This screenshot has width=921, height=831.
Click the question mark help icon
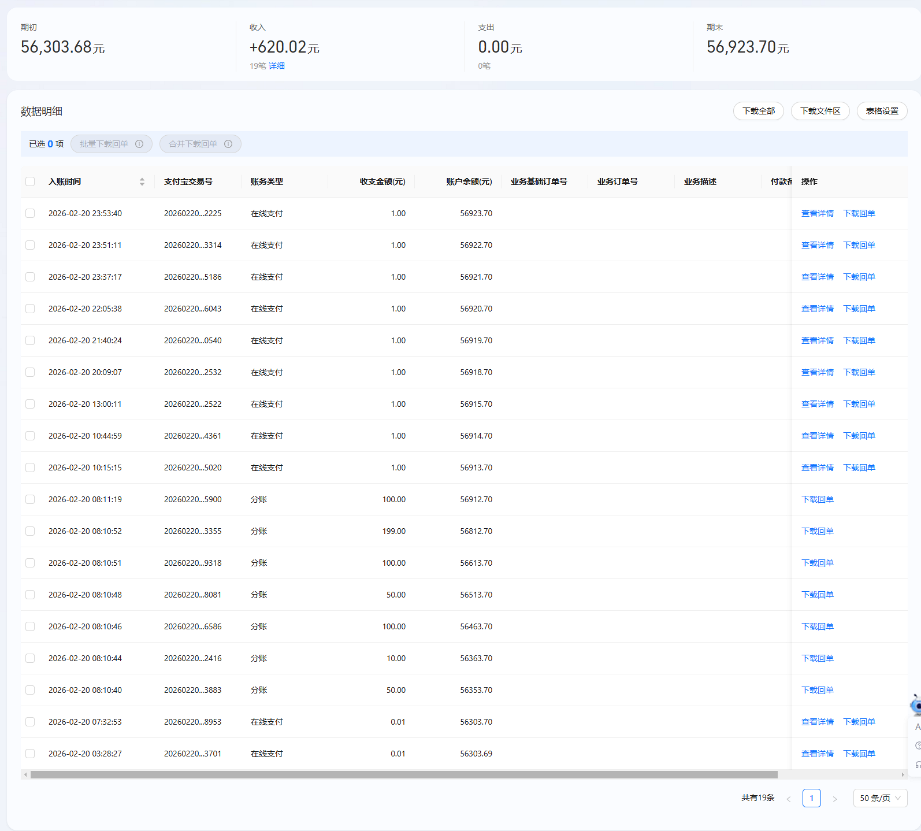(918, 745)
